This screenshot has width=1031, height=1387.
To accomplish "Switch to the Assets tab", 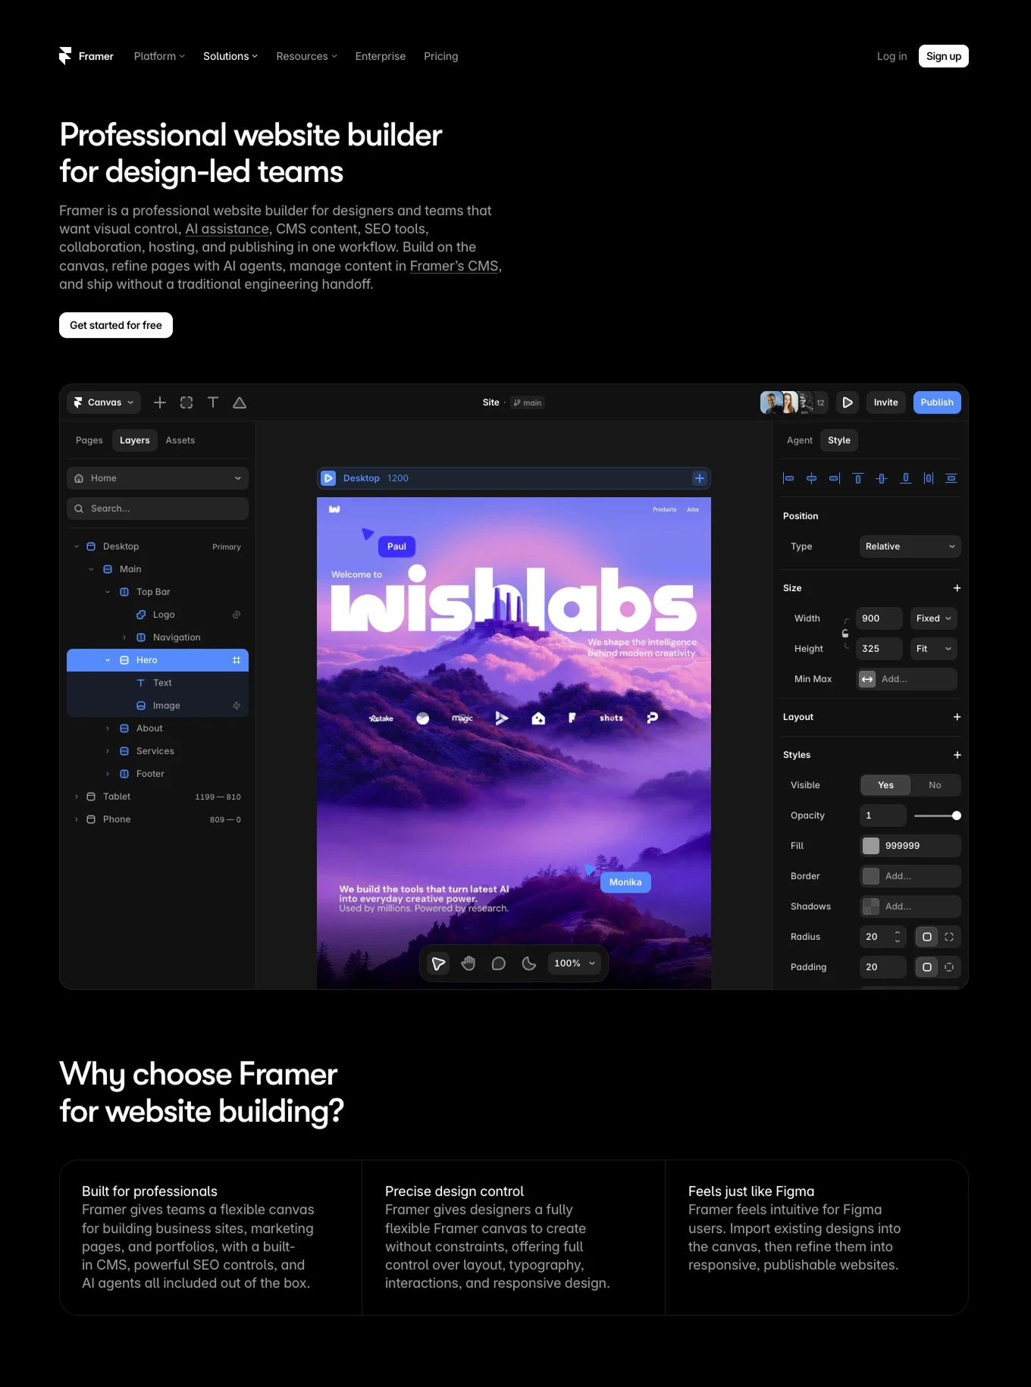I will point(180,440).
